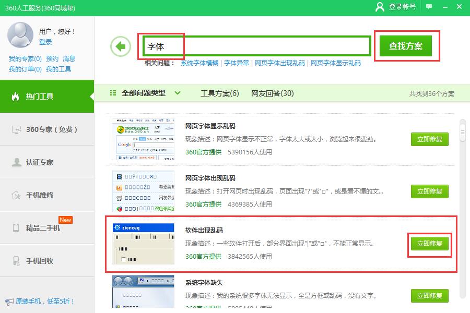Image resolution: width=470 pixels, height=313 pixels.
Task: Open 我的订单(0) link
Action: pos(25,69)
